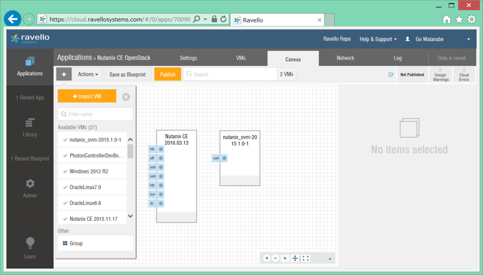Select the Group item under Other
Image resolution: width=483 pixels, height=275 pixels.
coord(95,243)
